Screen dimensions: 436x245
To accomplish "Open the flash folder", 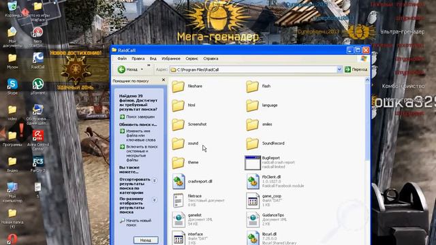I will 258,86.
